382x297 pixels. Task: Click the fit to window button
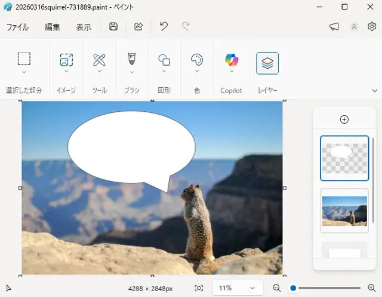[199, 288]
